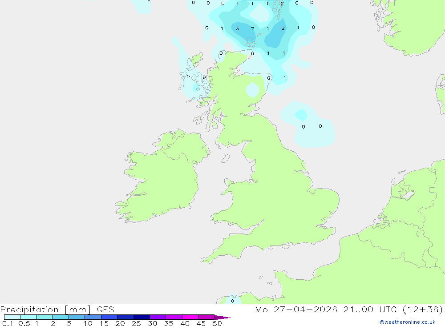This screenshot has width=445, height=326.
Task: Open the weatheronline.co.uk copyright link
Action: [x=408, y=322]
